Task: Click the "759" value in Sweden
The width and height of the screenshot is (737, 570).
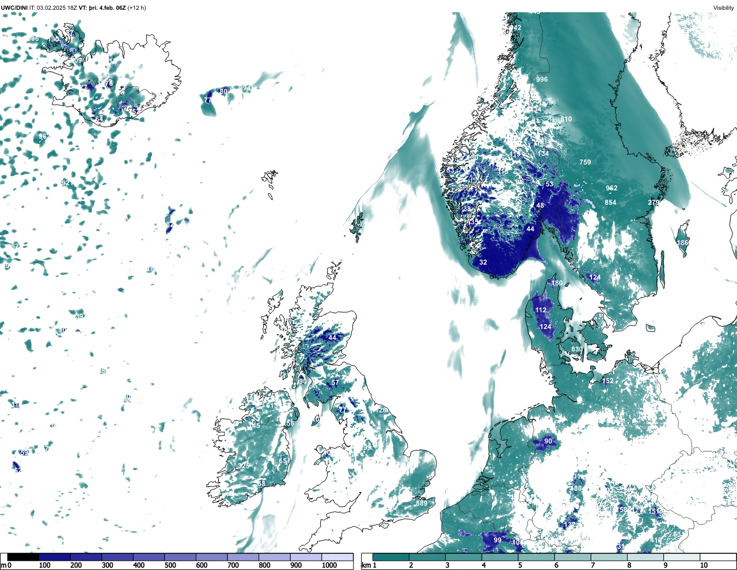Action: coord(585,162)
